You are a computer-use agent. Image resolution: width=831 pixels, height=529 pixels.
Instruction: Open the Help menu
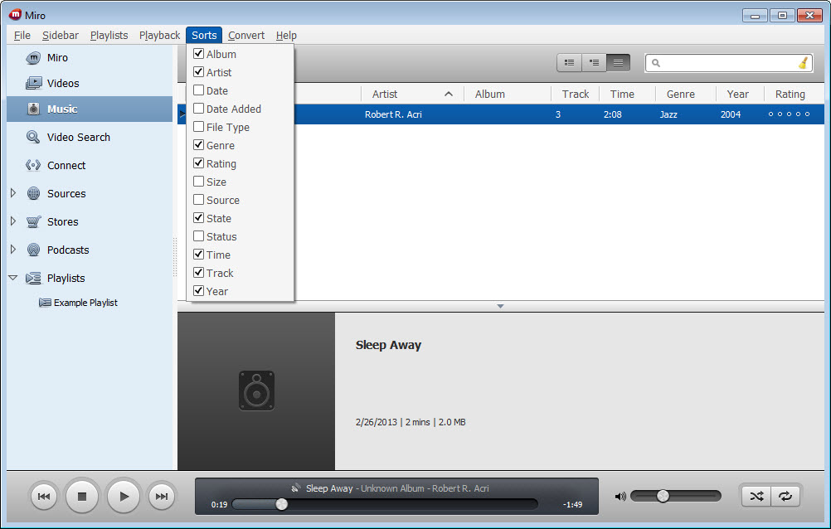point(286,35)
